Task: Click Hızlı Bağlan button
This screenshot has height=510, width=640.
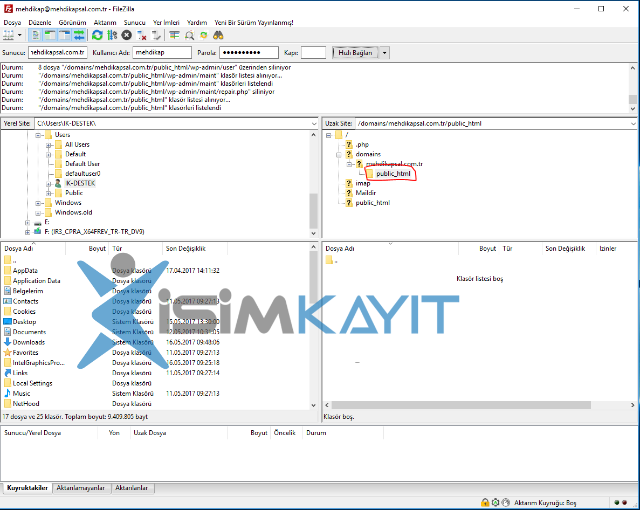Action: tap(355, 53)
